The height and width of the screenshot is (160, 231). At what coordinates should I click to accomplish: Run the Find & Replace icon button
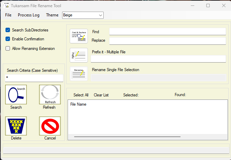click(x=79, y=36)
